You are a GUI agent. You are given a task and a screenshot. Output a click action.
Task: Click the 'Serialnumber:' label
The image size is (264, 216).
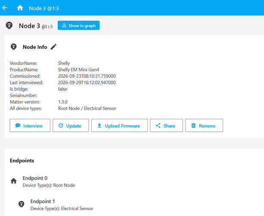click(24, 95)
